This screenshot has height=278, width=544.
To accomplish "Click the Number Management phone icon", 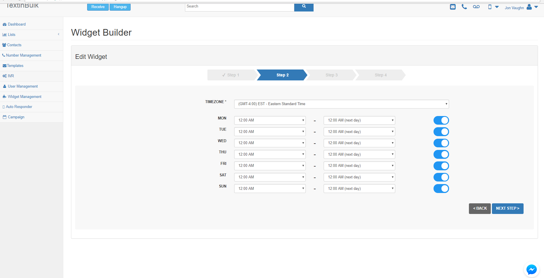I will (4, 55).
